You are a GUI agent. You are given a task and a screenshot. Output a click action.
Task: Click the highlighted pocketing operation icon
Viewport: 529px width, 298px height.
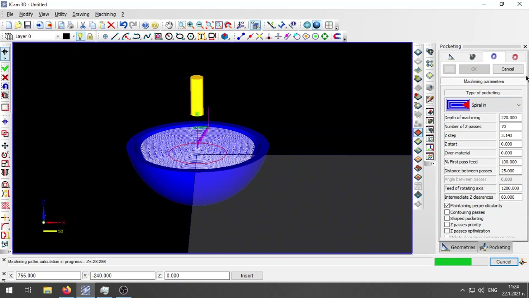418,132
